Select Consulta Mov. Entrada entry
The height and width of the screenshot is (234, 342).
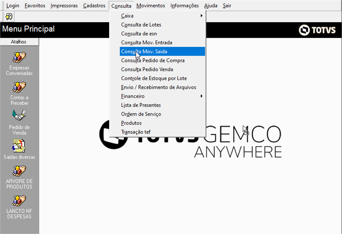click(x=162, y=42)
